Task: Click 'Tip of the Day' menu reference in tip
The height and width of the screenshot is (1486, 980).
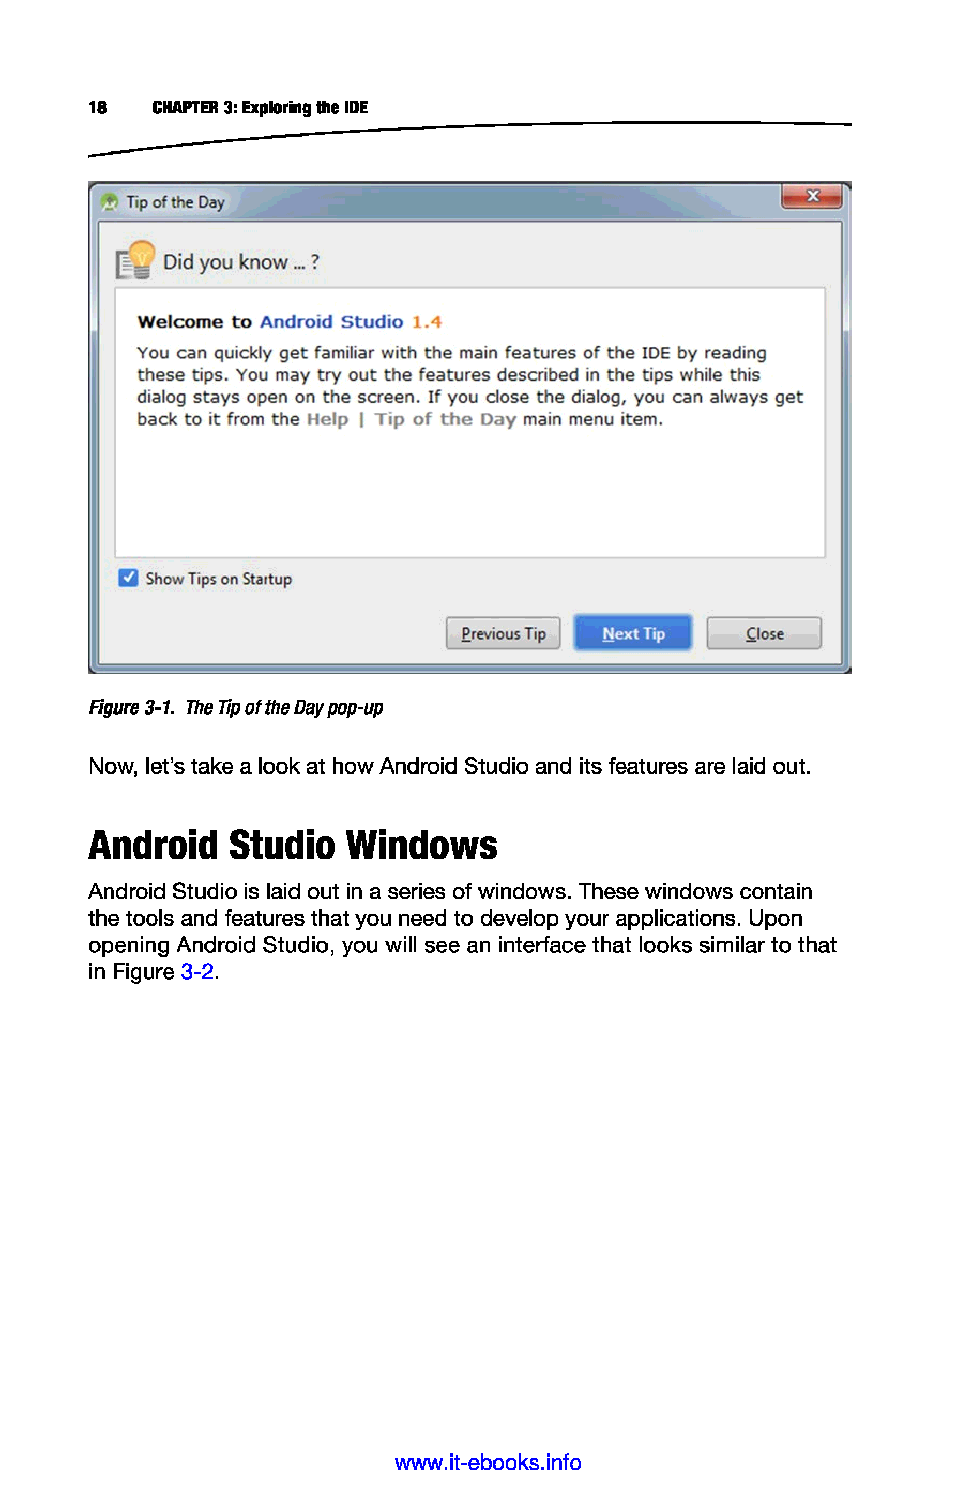Action: click(445, 419)
